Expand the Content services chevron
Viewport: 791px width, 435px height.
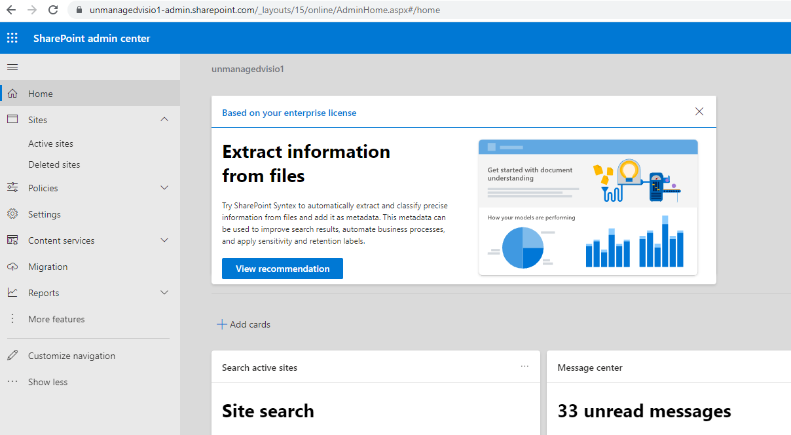[164, 240]
